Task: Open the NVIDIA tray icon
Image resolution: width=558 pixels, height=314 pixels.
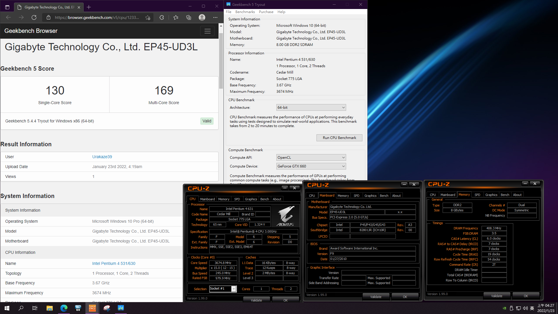Action: (x=505, y=308)
